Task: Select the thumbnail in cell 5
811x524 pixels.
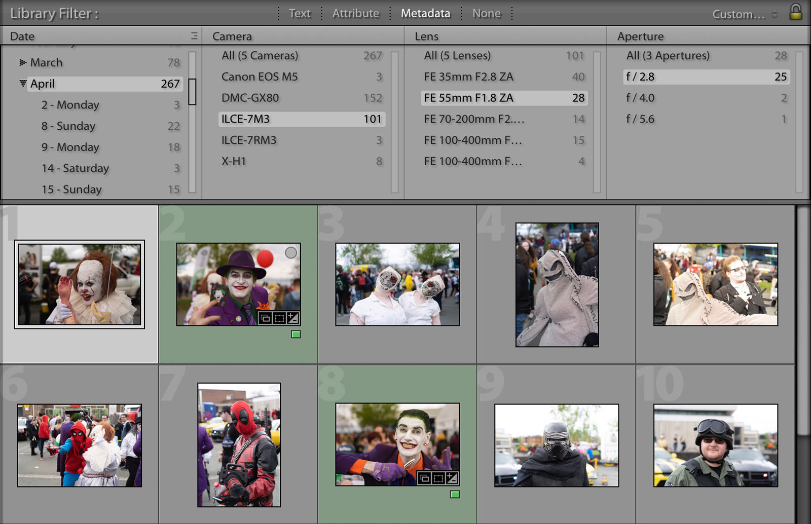Action: (x=716, y=284)
